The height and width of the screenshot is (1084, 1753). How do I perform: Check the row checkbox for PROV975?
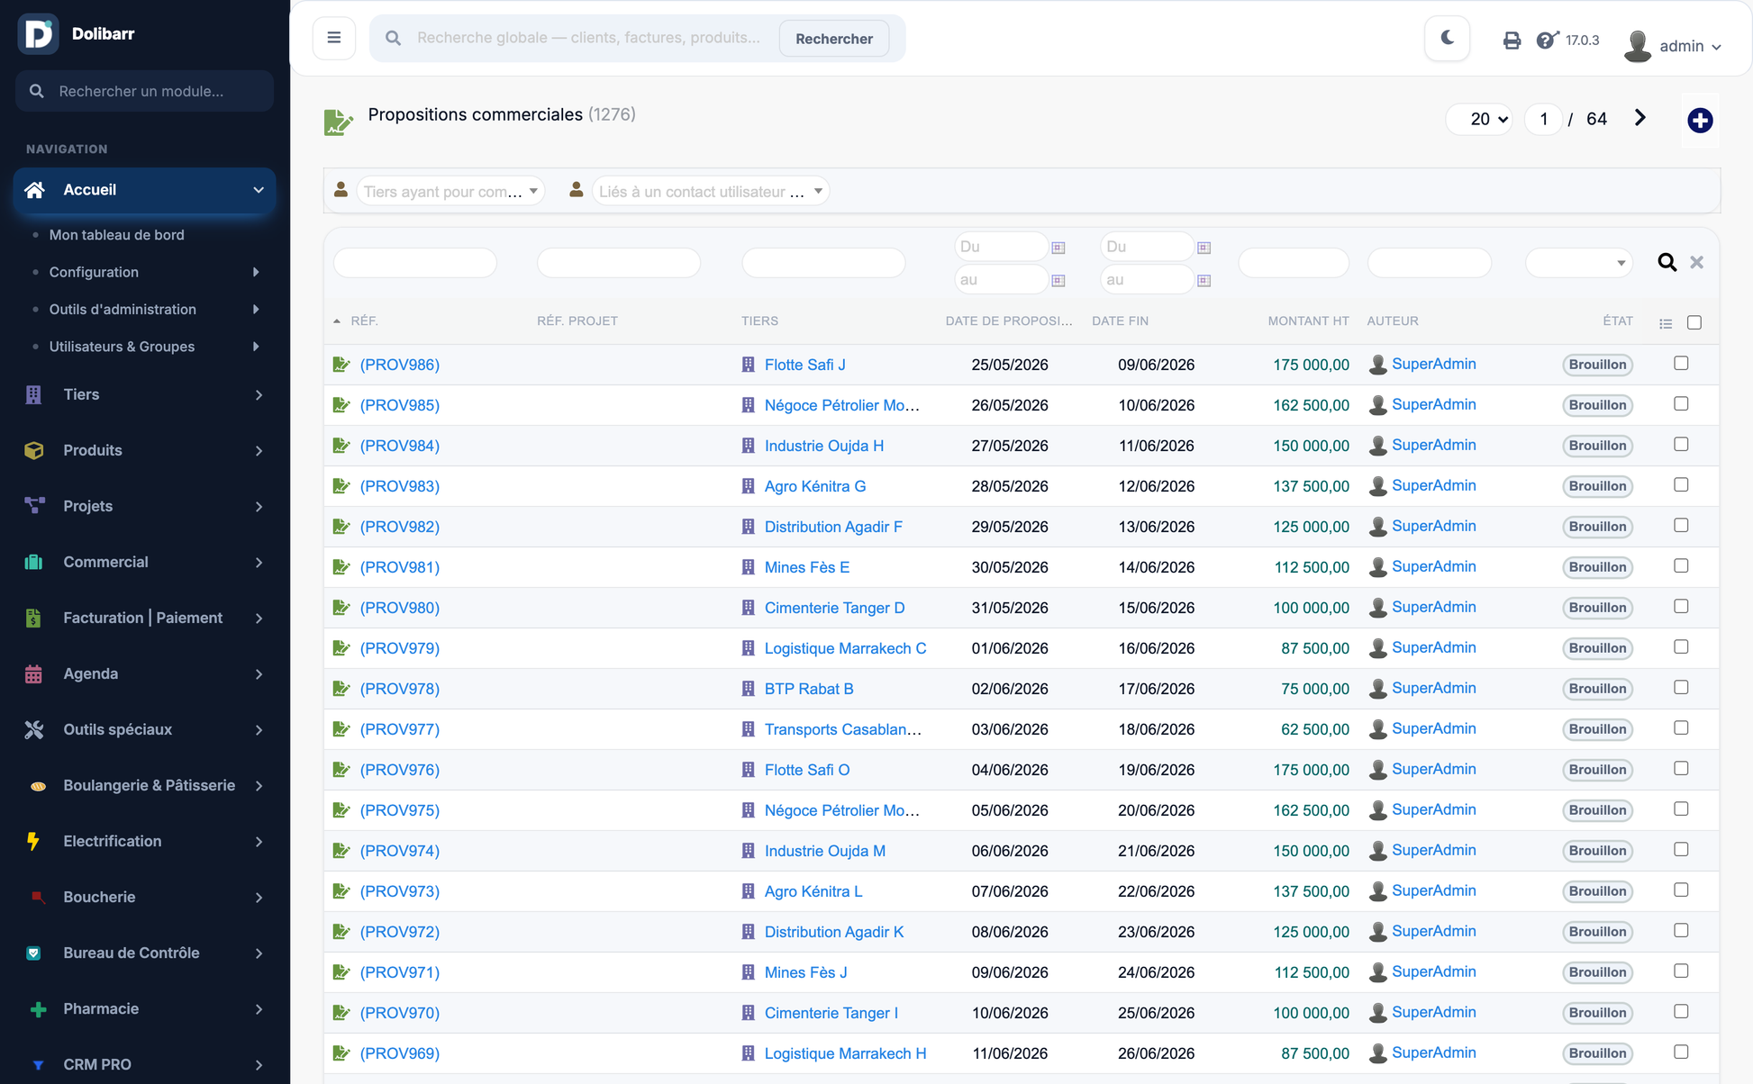point(1681,808)
